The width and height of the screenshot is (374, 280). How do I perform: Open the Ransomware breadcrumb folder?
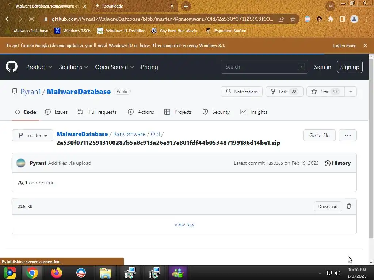pos(129,134)
